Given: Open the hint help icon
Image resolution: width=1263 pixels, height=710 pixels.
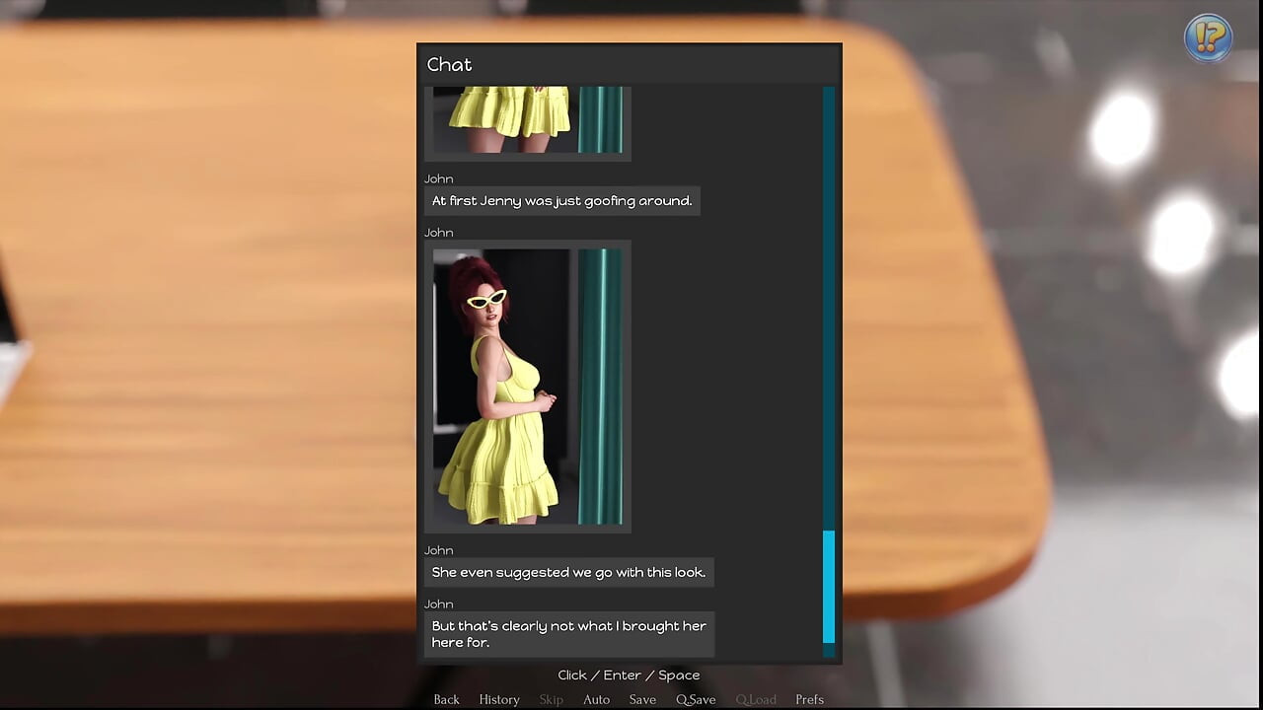Looking at the screenshot, I should (x=1208, y=37).
